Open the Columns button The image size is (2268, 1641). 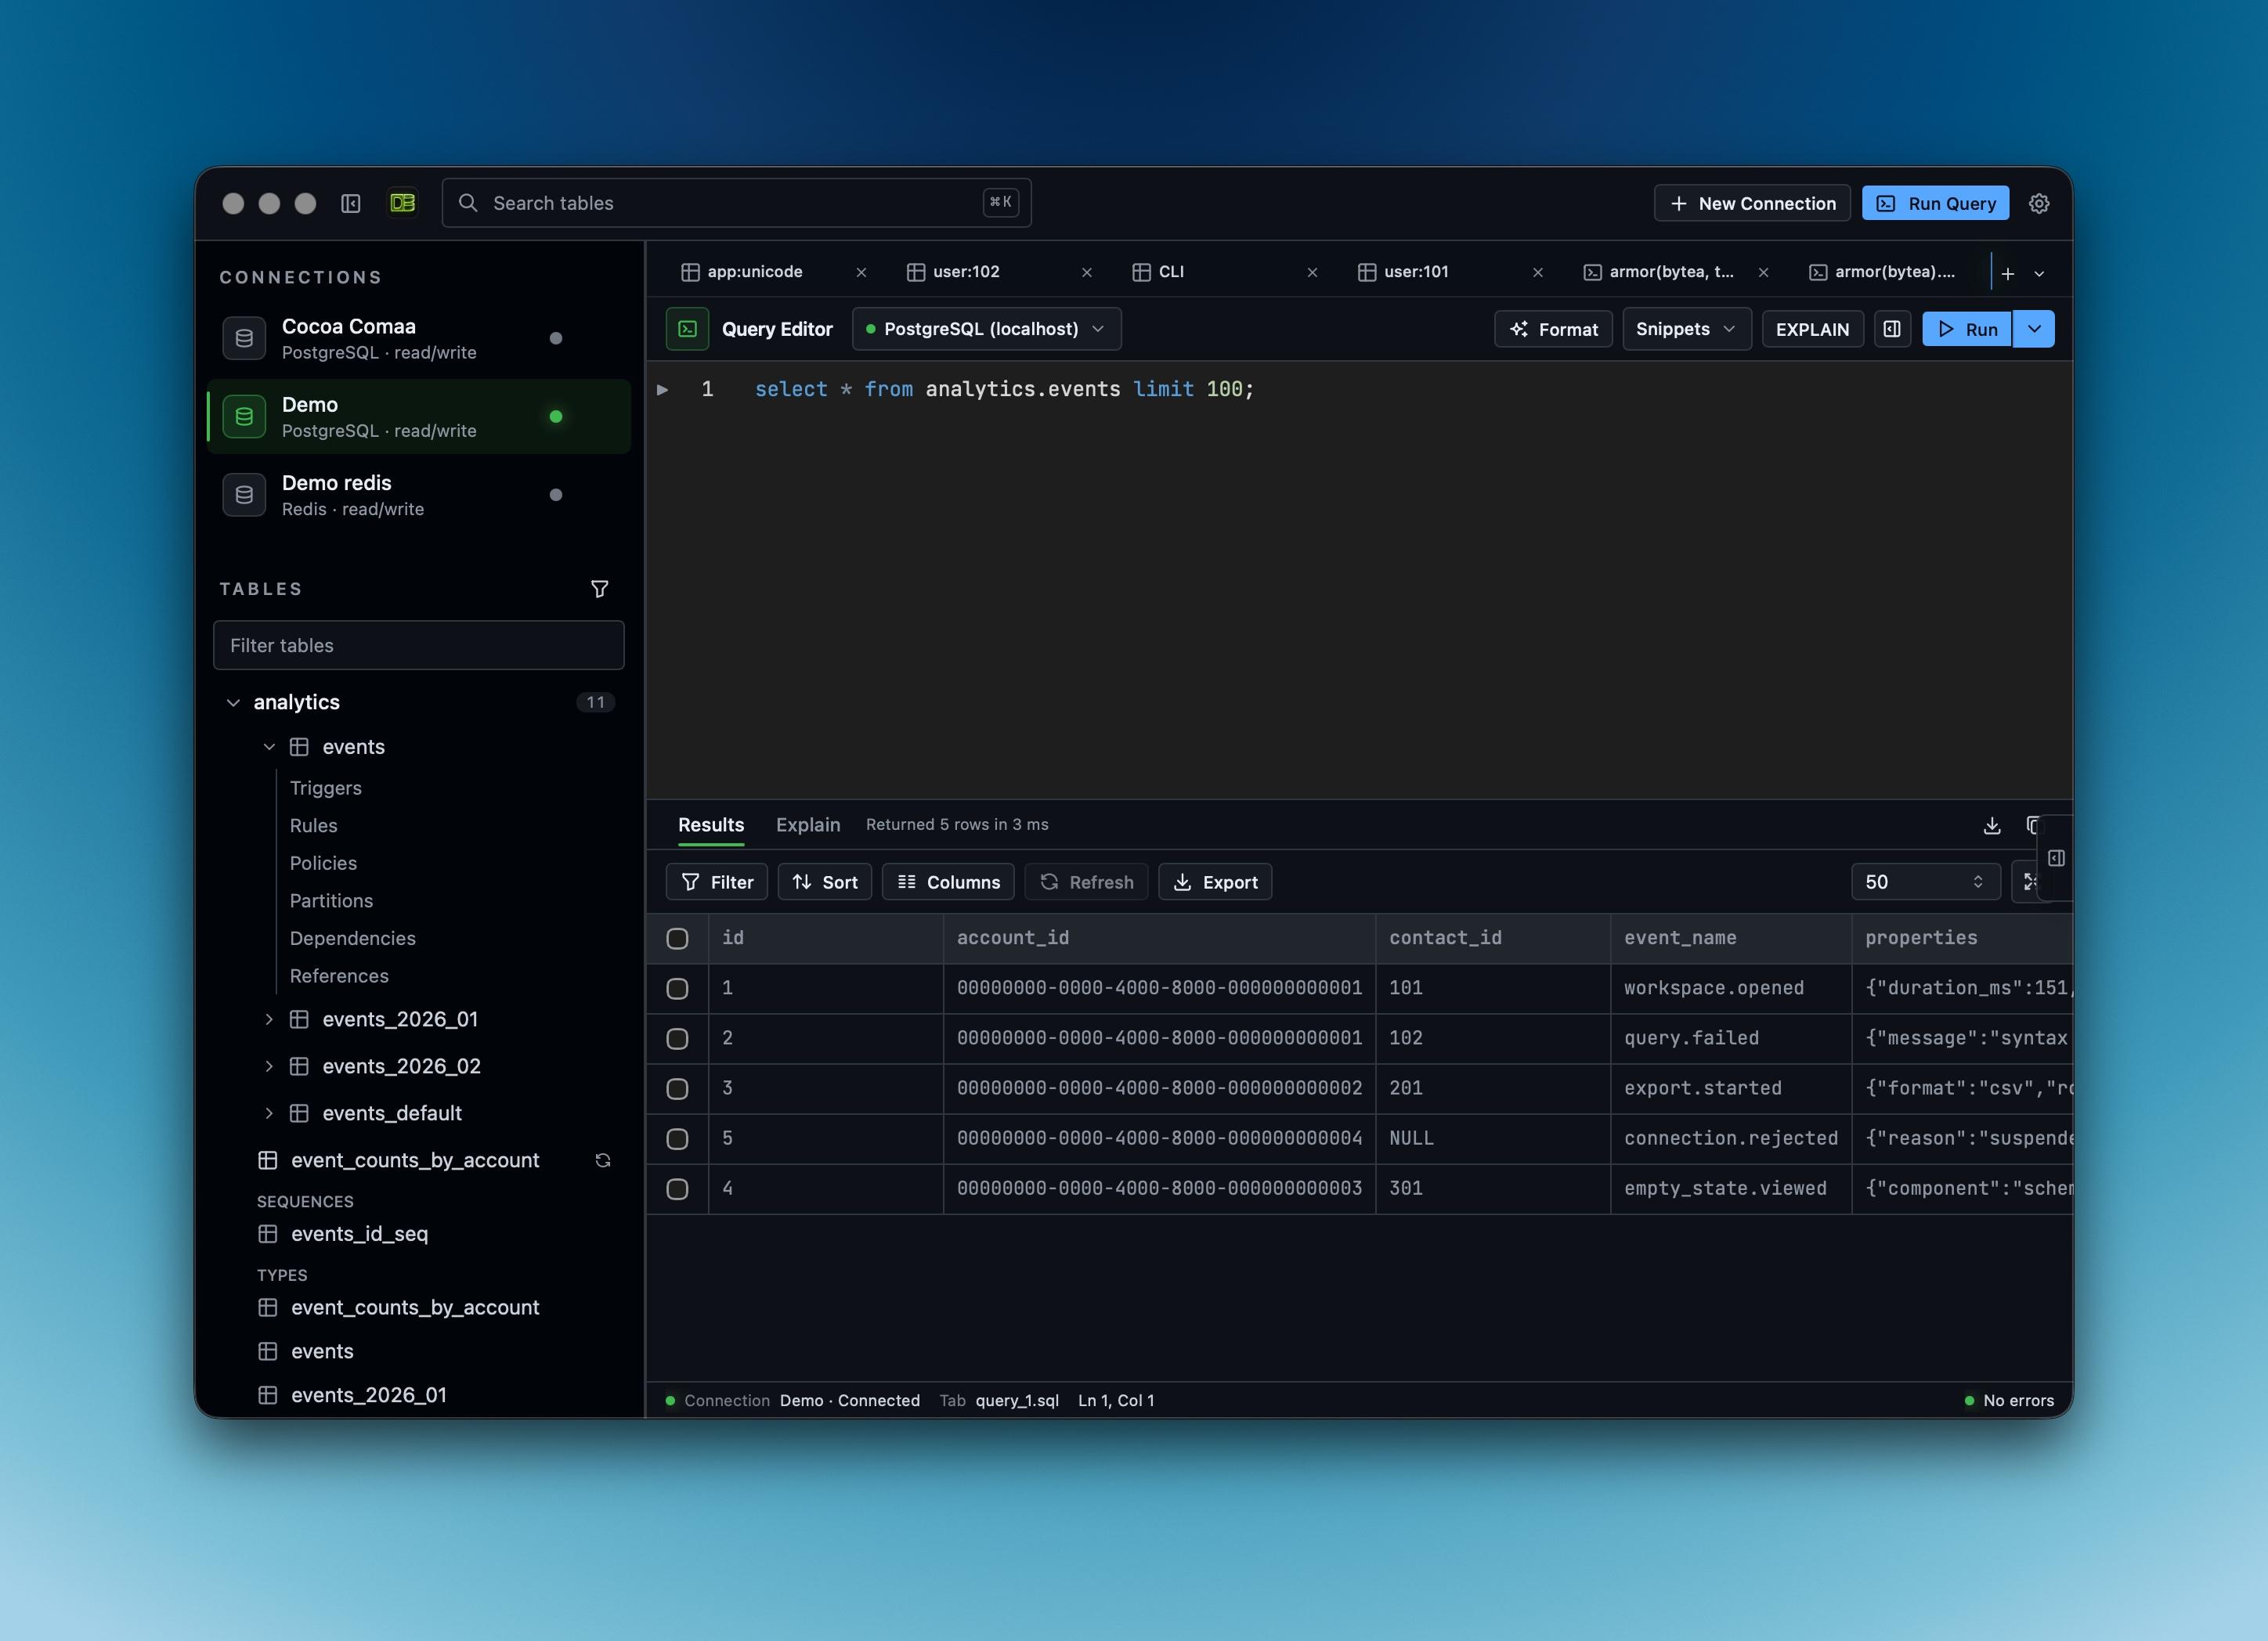(x=948, y=882)
